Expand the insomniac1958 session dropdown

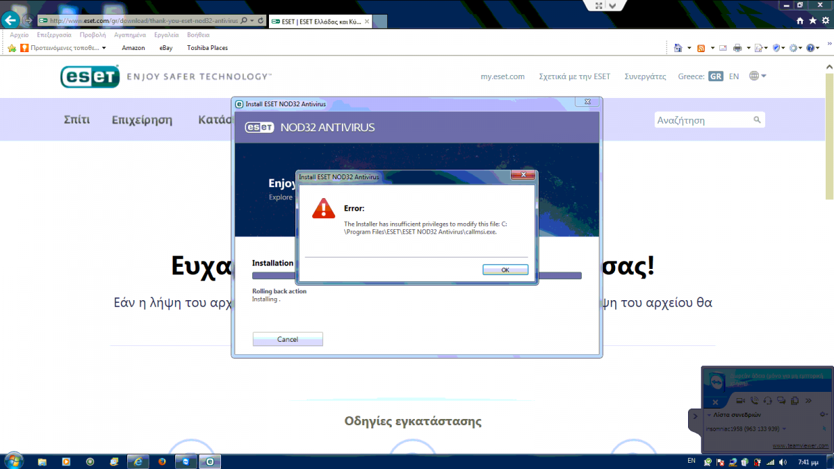[x=784, y=429]
